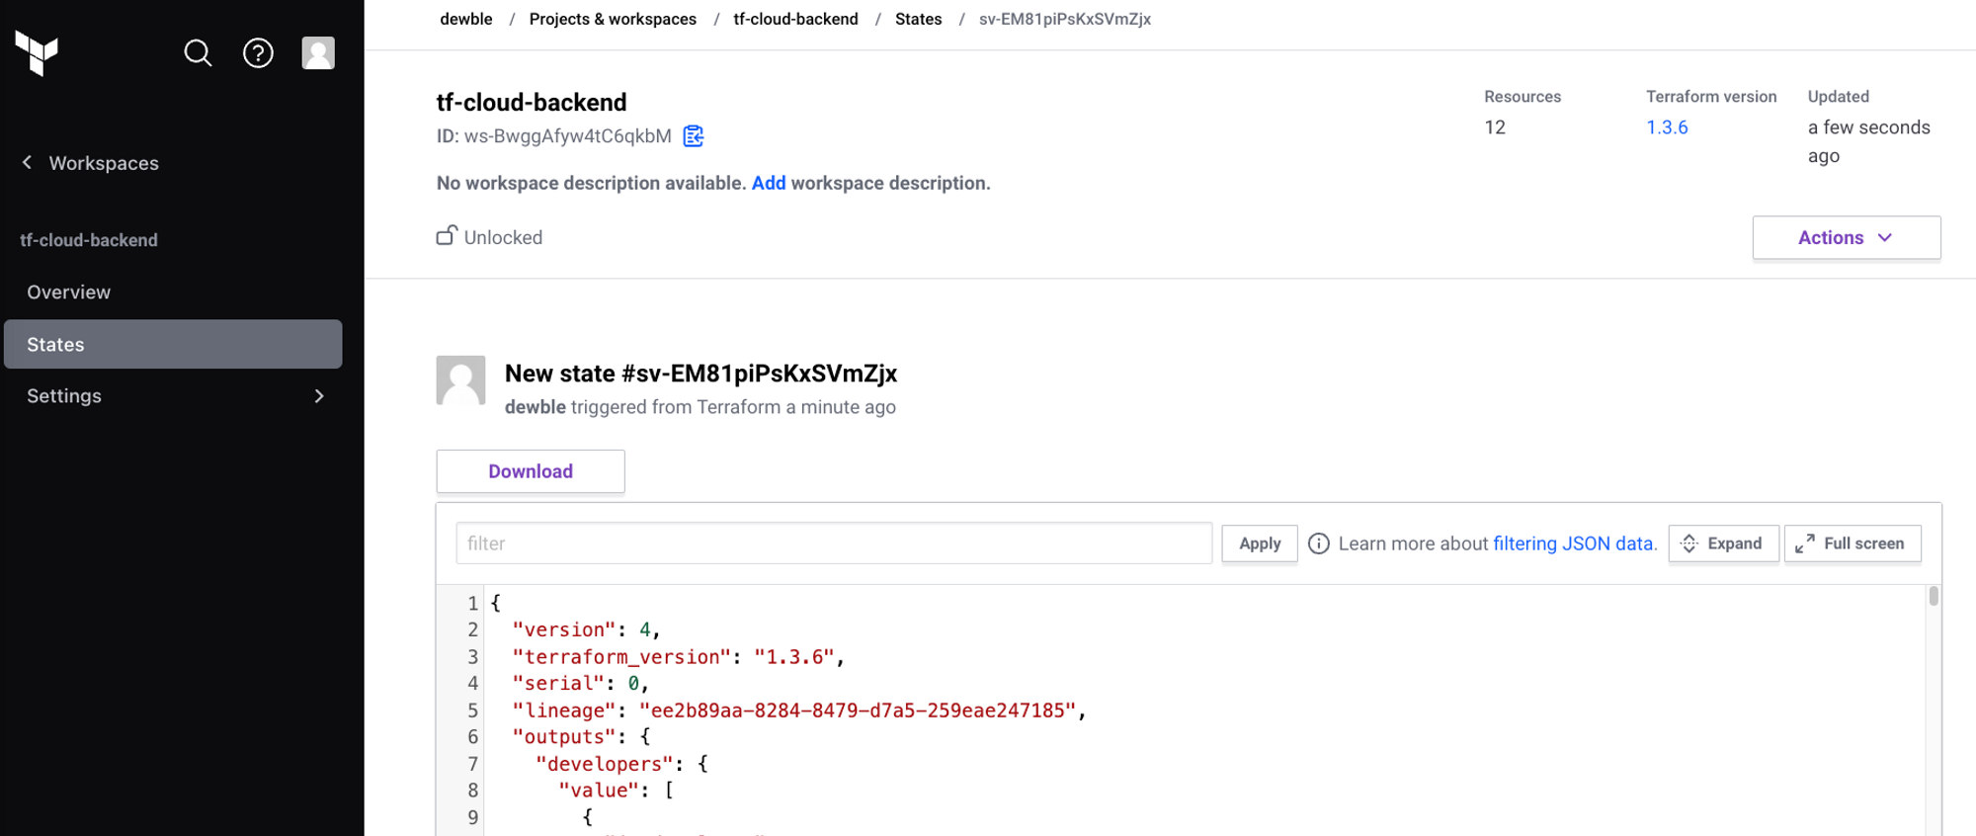Focus the filter input field

834,543
